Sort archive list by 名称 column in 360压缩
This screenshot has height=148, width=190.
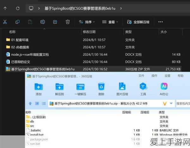click(28, 112)
